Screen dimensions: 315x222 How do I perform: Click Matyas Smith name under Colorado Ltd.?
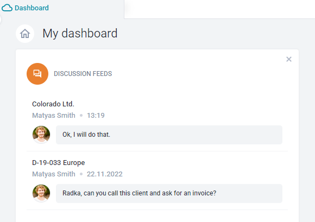click(x=54, y=116)
